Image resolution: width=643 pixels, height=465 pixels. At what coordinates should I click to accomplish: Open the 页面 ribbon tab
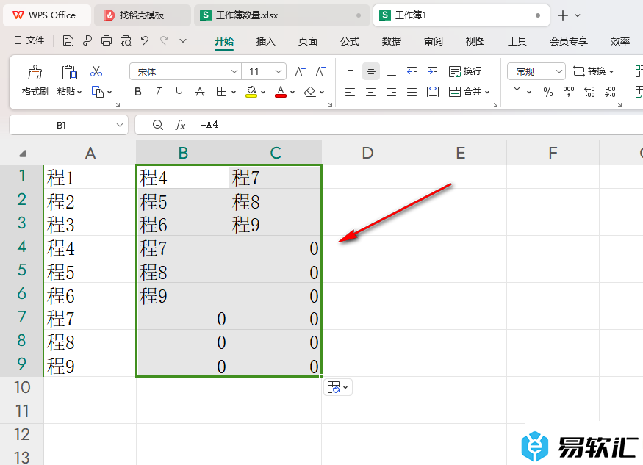coord(308,41)
